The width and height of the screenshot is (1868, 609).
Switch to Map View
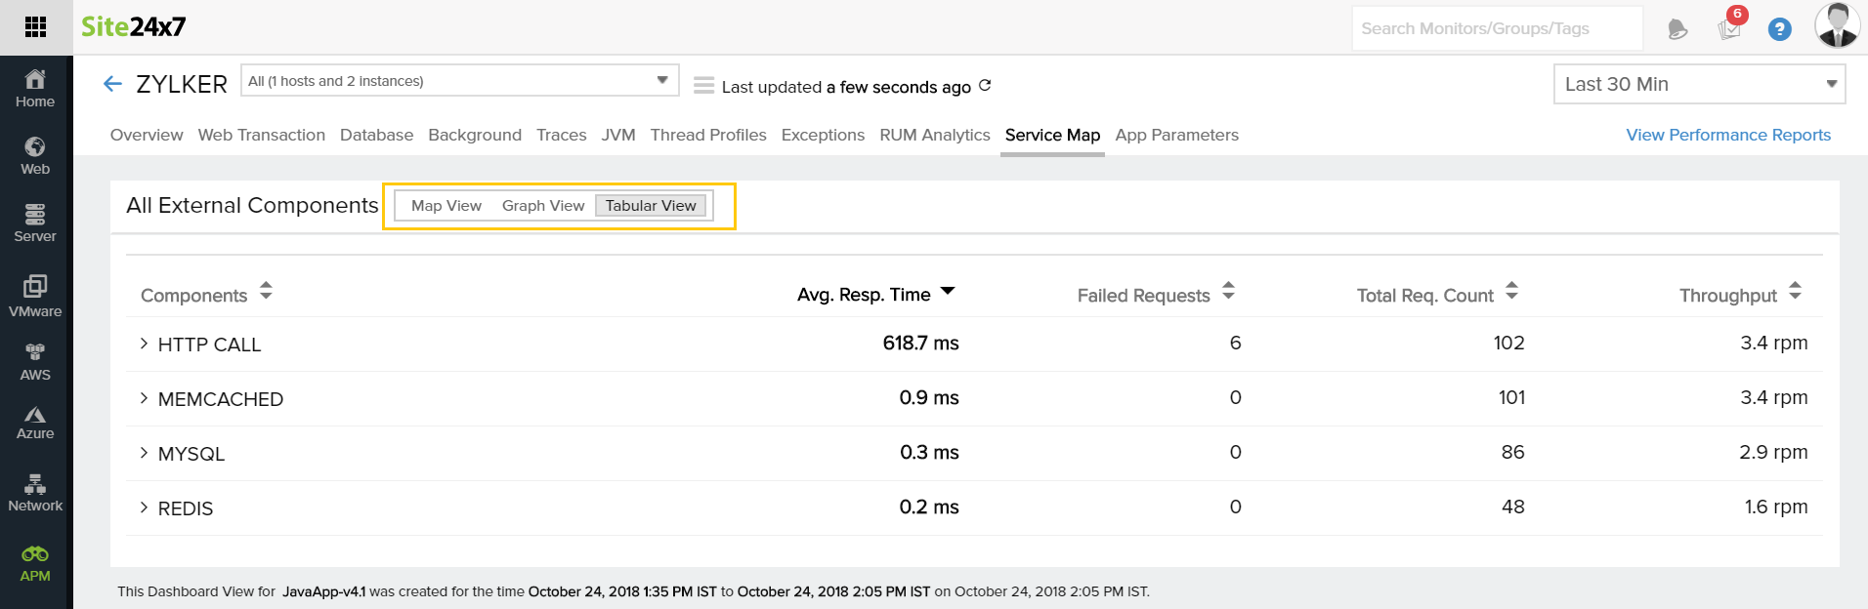(x=446, y=206)
